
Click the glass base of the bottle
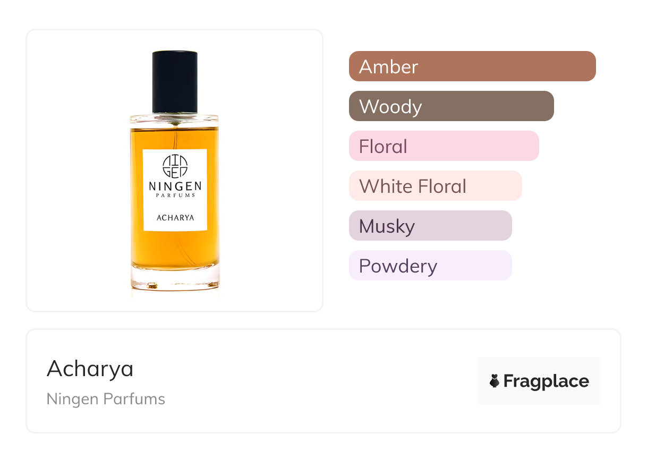click(x=175, y=279)
